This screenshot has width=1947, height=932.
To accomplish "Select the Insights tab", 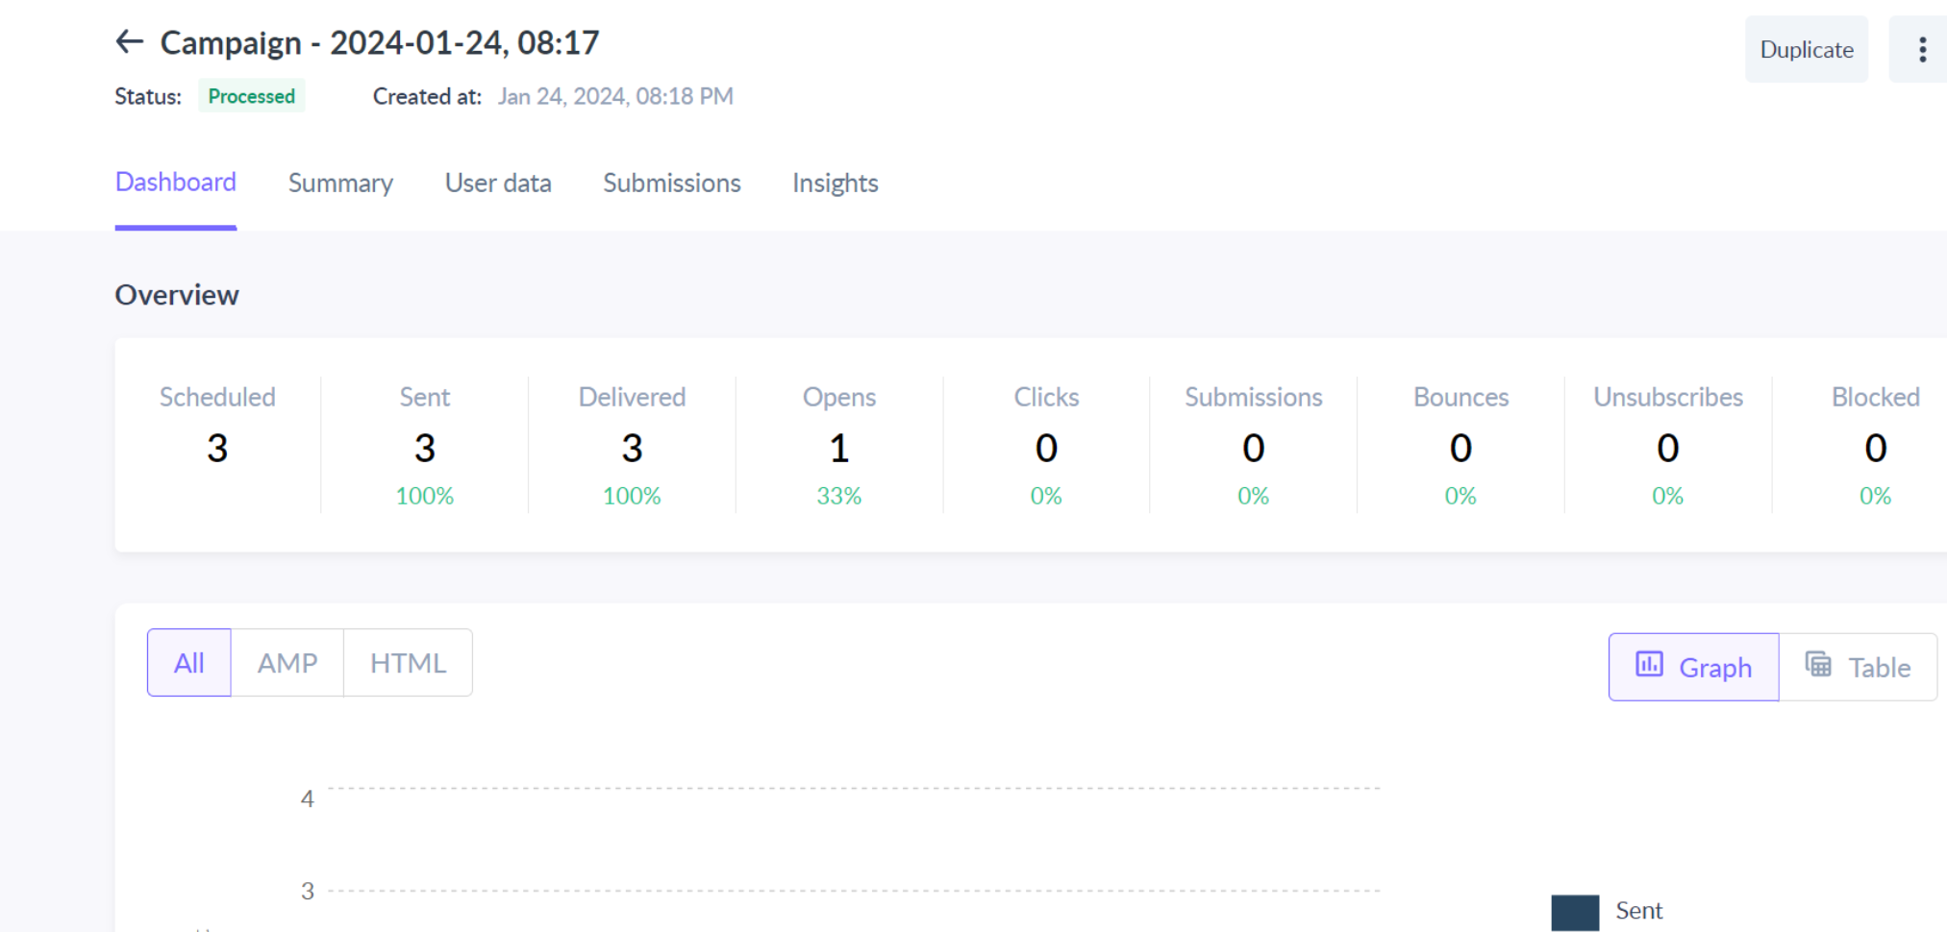I will click(x=835, y=184).
